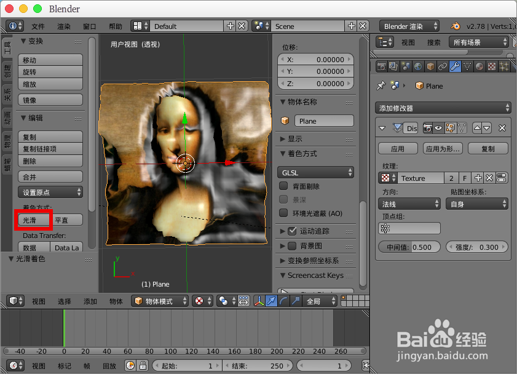Open the Material sphere tab
The image size is (517, 374).
[x=480, y=66]
